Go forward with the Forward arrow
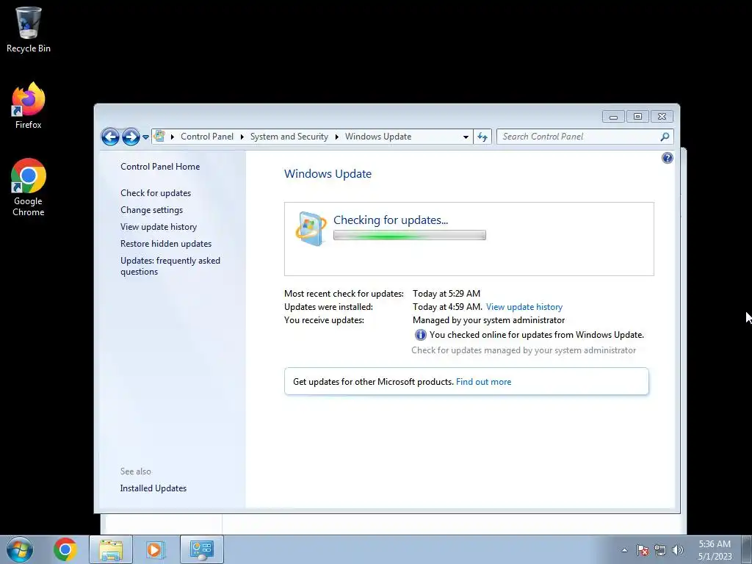 coord(131,137)
